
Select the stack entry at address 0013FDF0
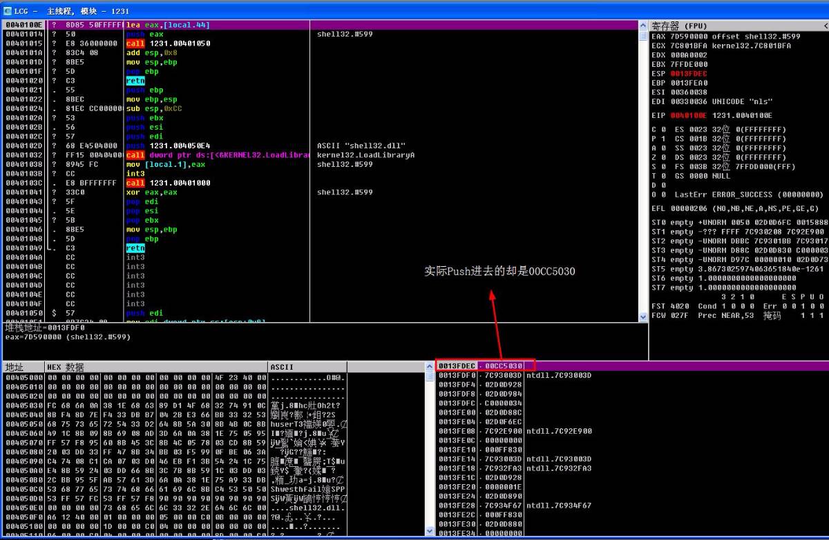(632, 375)
